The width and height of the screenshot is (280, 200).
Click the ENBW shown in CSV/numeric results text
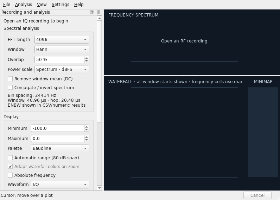coord(46,105)
